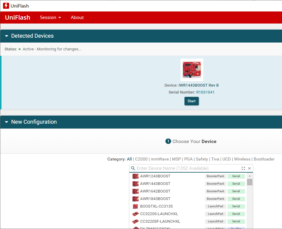Screen dimensions: 282x229
Task: Click LaunchPad tag on BOOSTXL-CC3135 row
Action: 215,206
